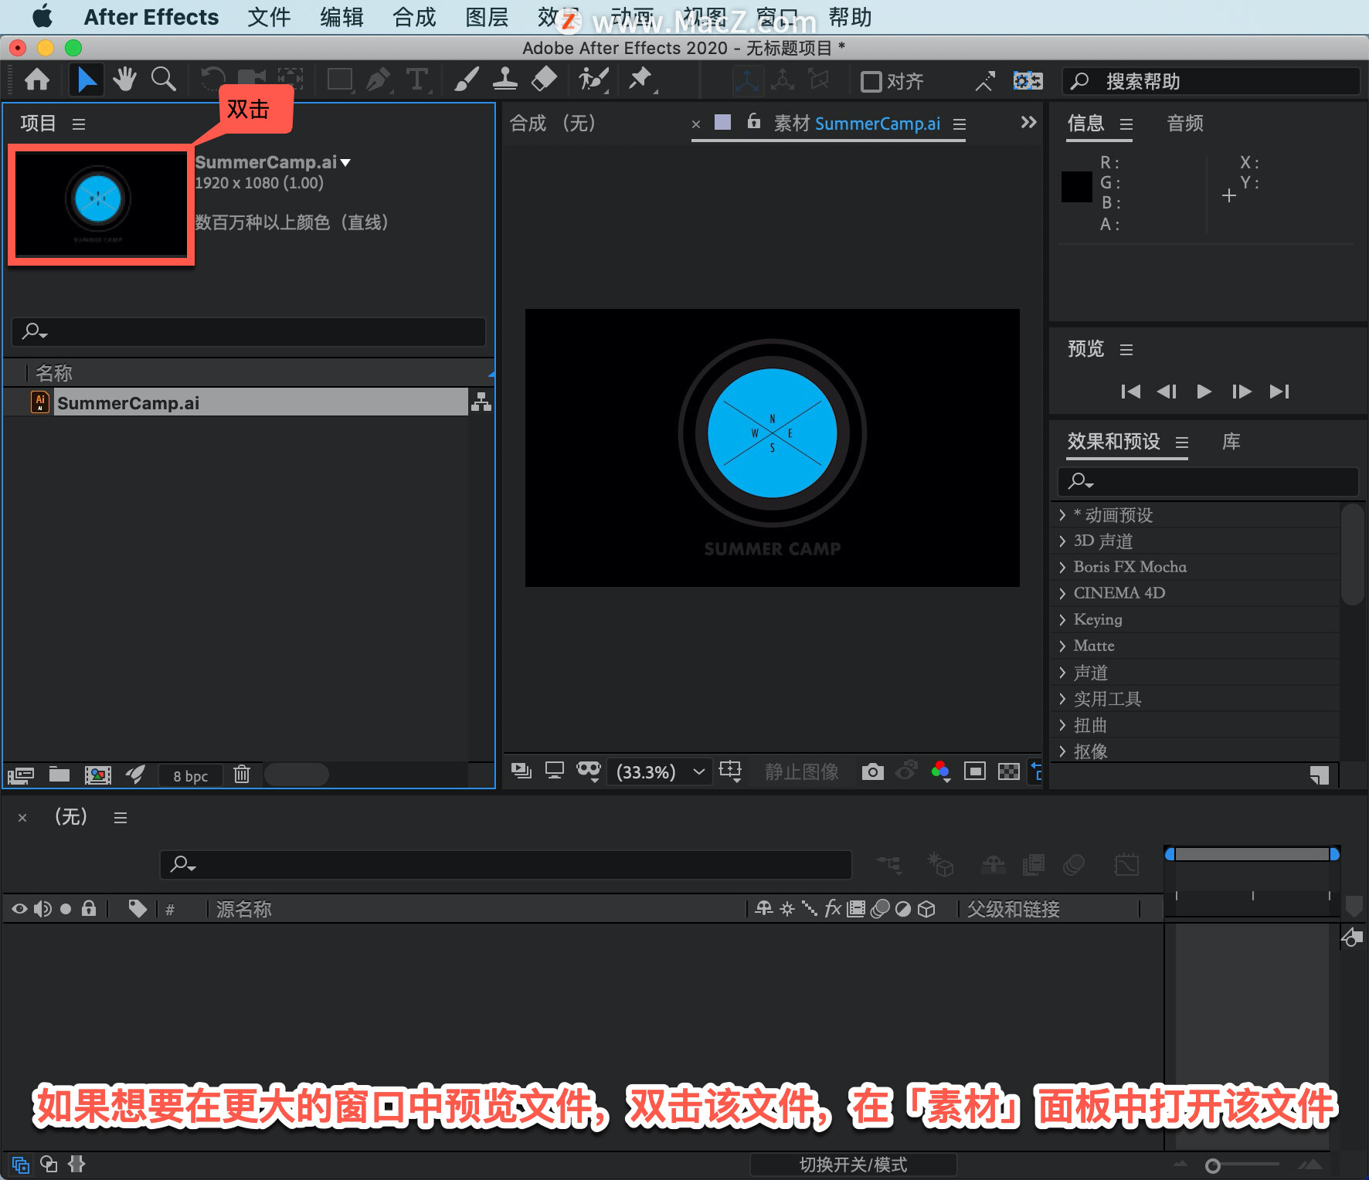Click the timeline zoom slider handle

(1212, 1165)
